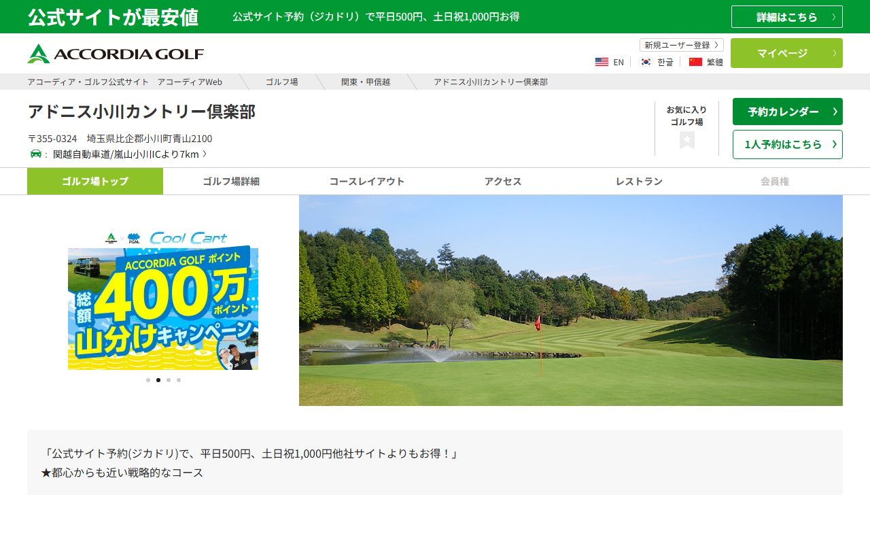Click the Accordia Golf logo
The width and height of the screenshot is (870, 544).
click(116, 54)
